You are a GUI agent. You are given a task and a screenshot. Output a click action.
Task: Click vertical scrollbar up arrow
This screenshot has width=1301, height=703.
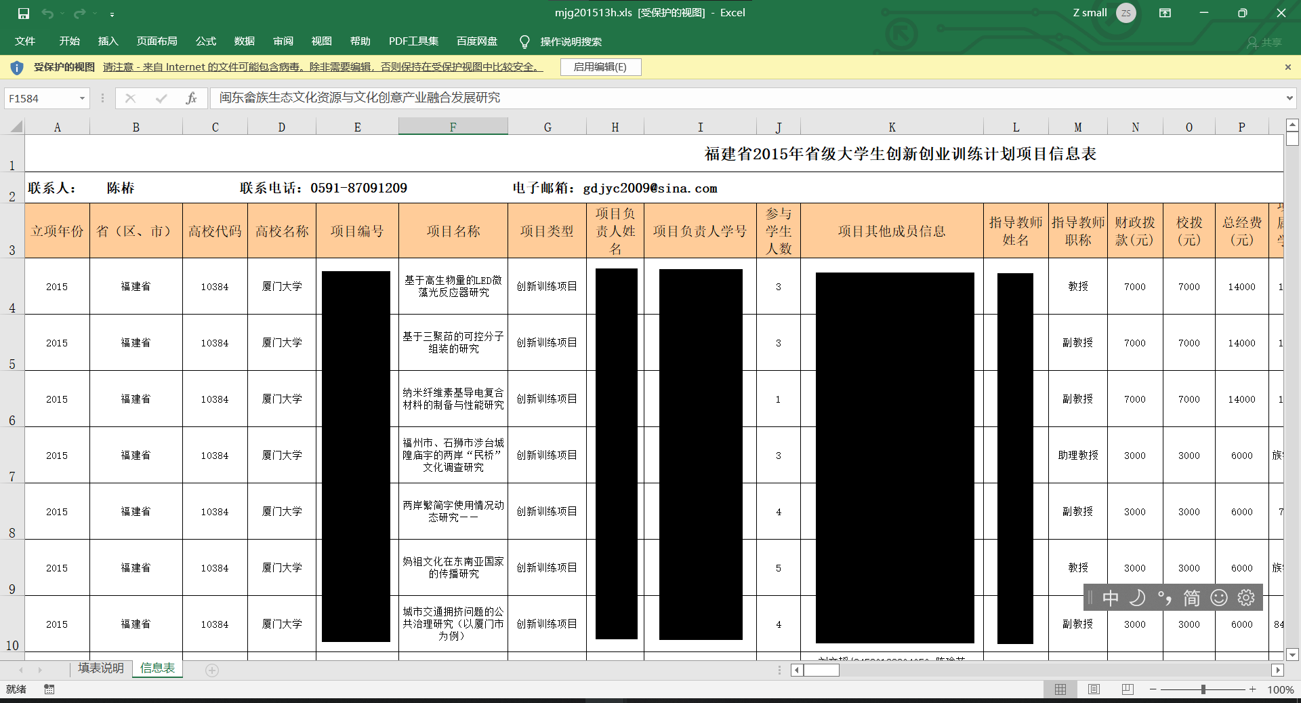pos(1292,125)
